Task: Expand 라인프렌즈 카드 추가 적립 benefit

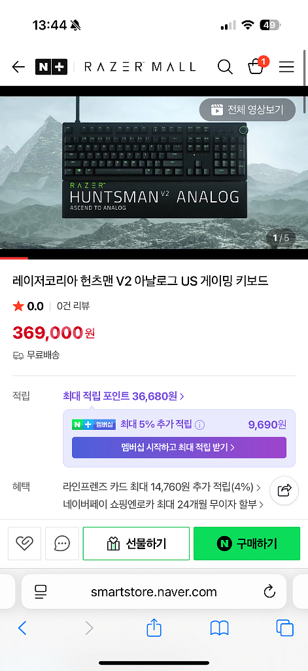Action: point(162,487)
